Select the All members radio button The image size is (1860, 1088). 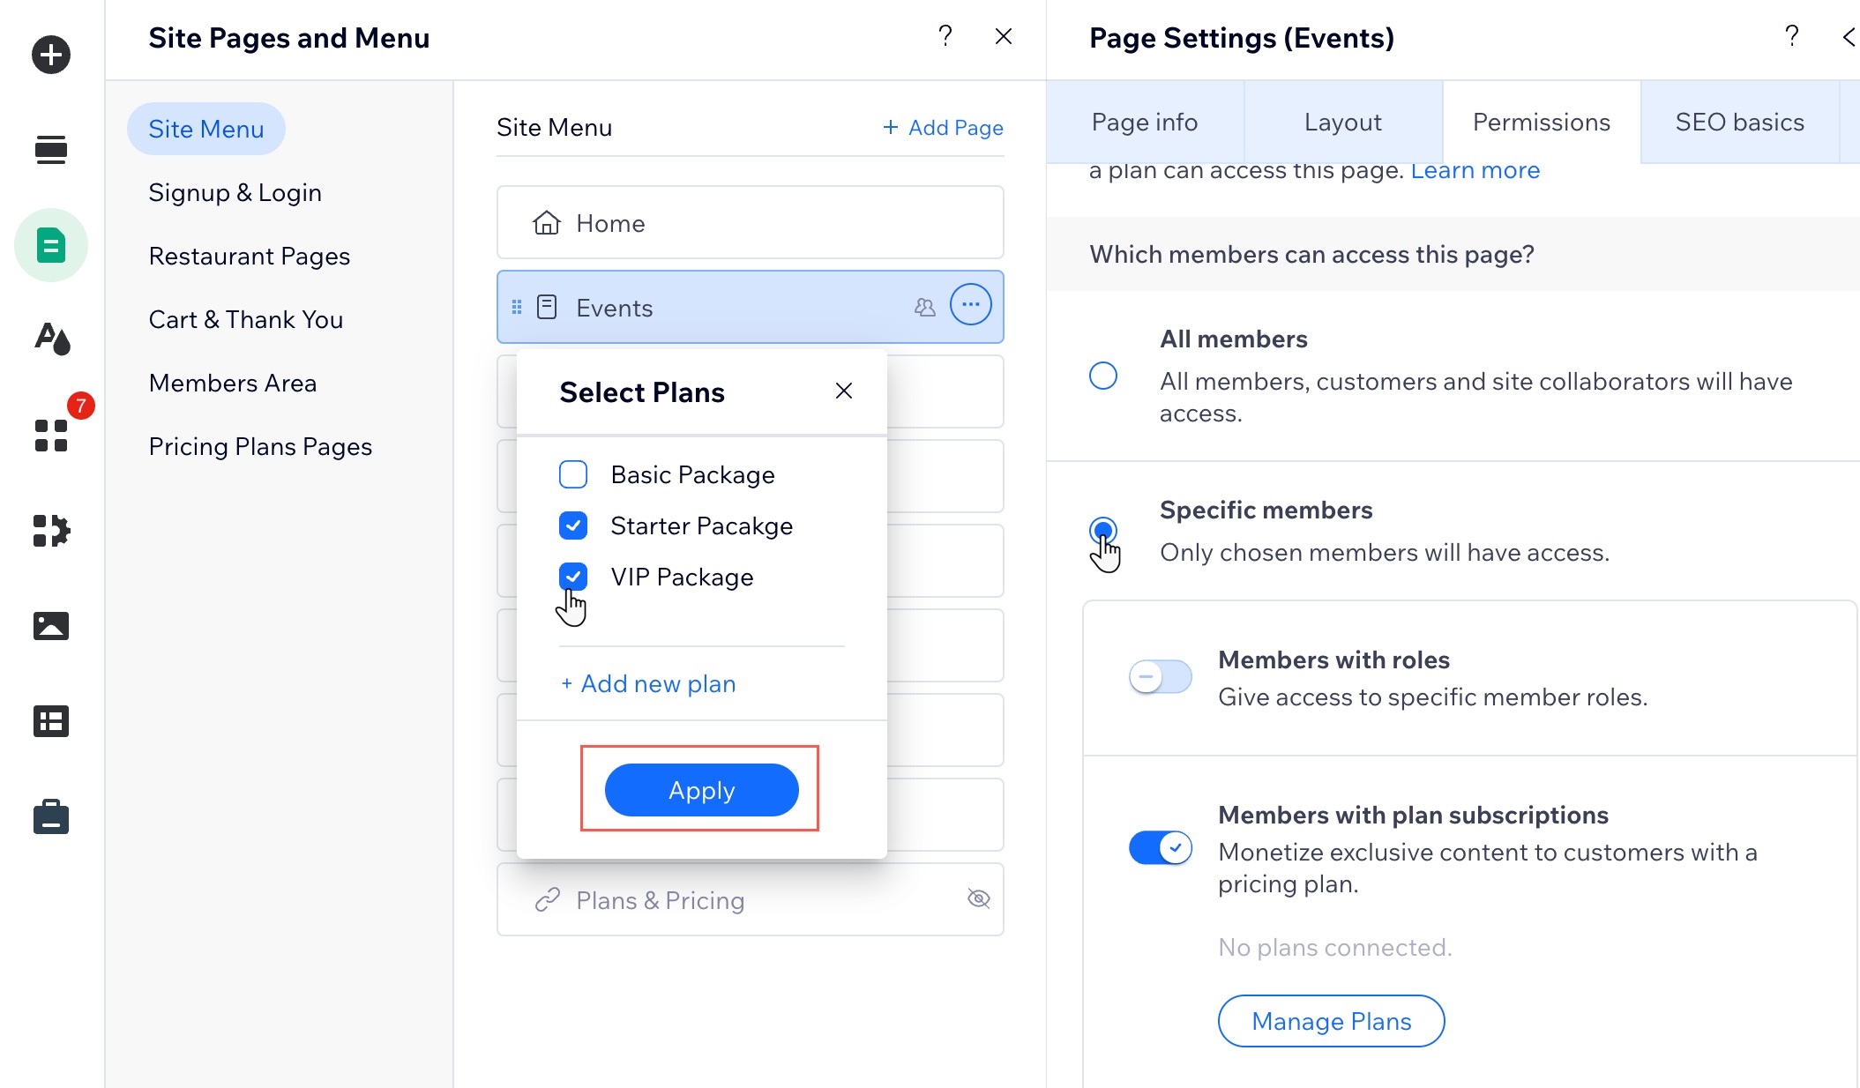tap(1103, 375)
